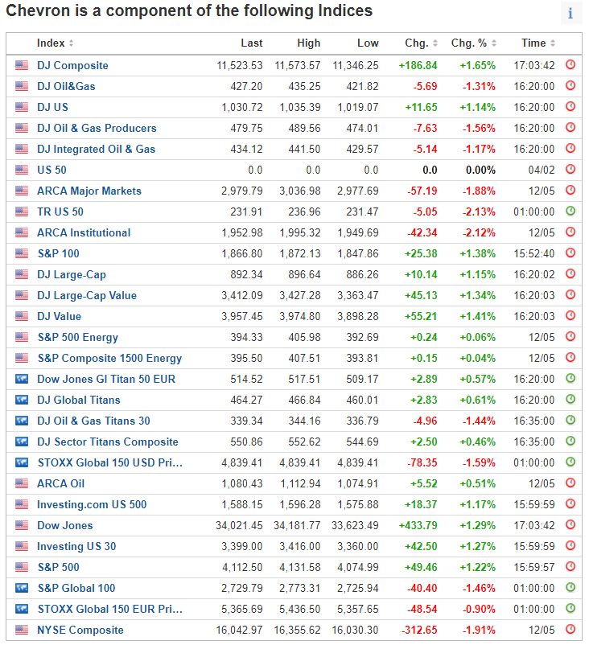The width and height of the screenshot is (589, 645).
Task: Sort the table by Index column
Action: point(55,43)
